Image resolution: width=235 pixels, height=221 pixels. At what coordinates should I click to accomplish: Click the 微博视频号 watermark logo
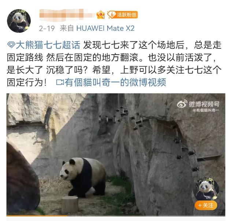(x=182, y=104)
